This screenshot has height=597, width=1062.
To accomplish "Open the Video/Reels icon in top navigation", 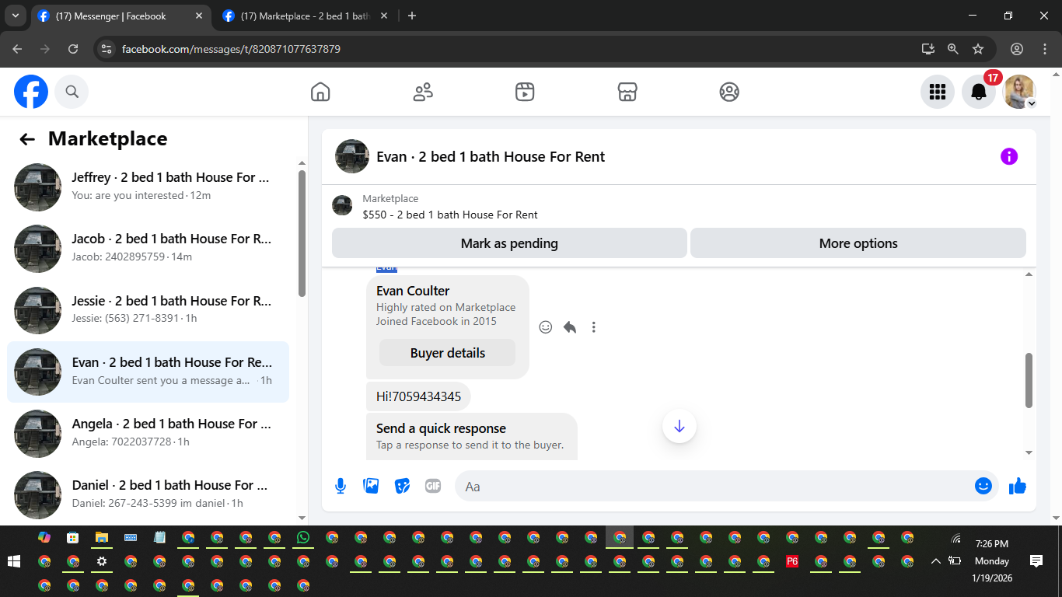I will click(x=525, y=92).
